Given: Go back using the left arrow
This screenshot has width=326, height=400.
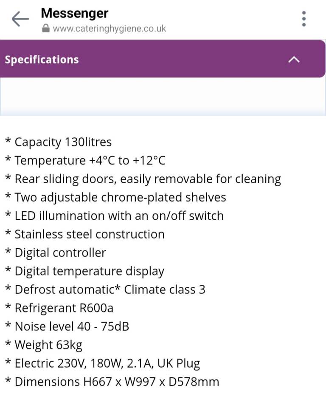Looking at the screenshot, I should click(20, 19).
